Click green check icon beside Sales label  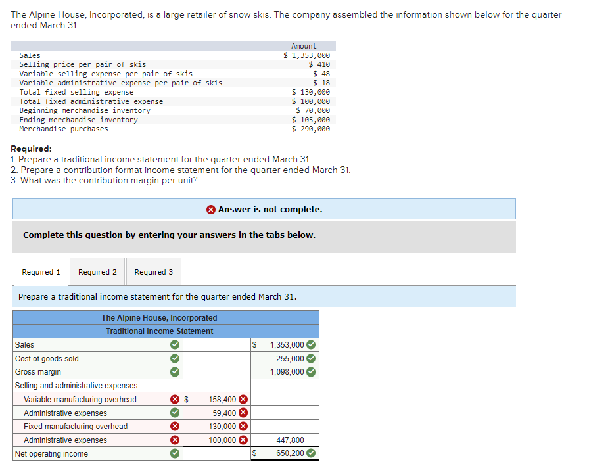(175, 344)
